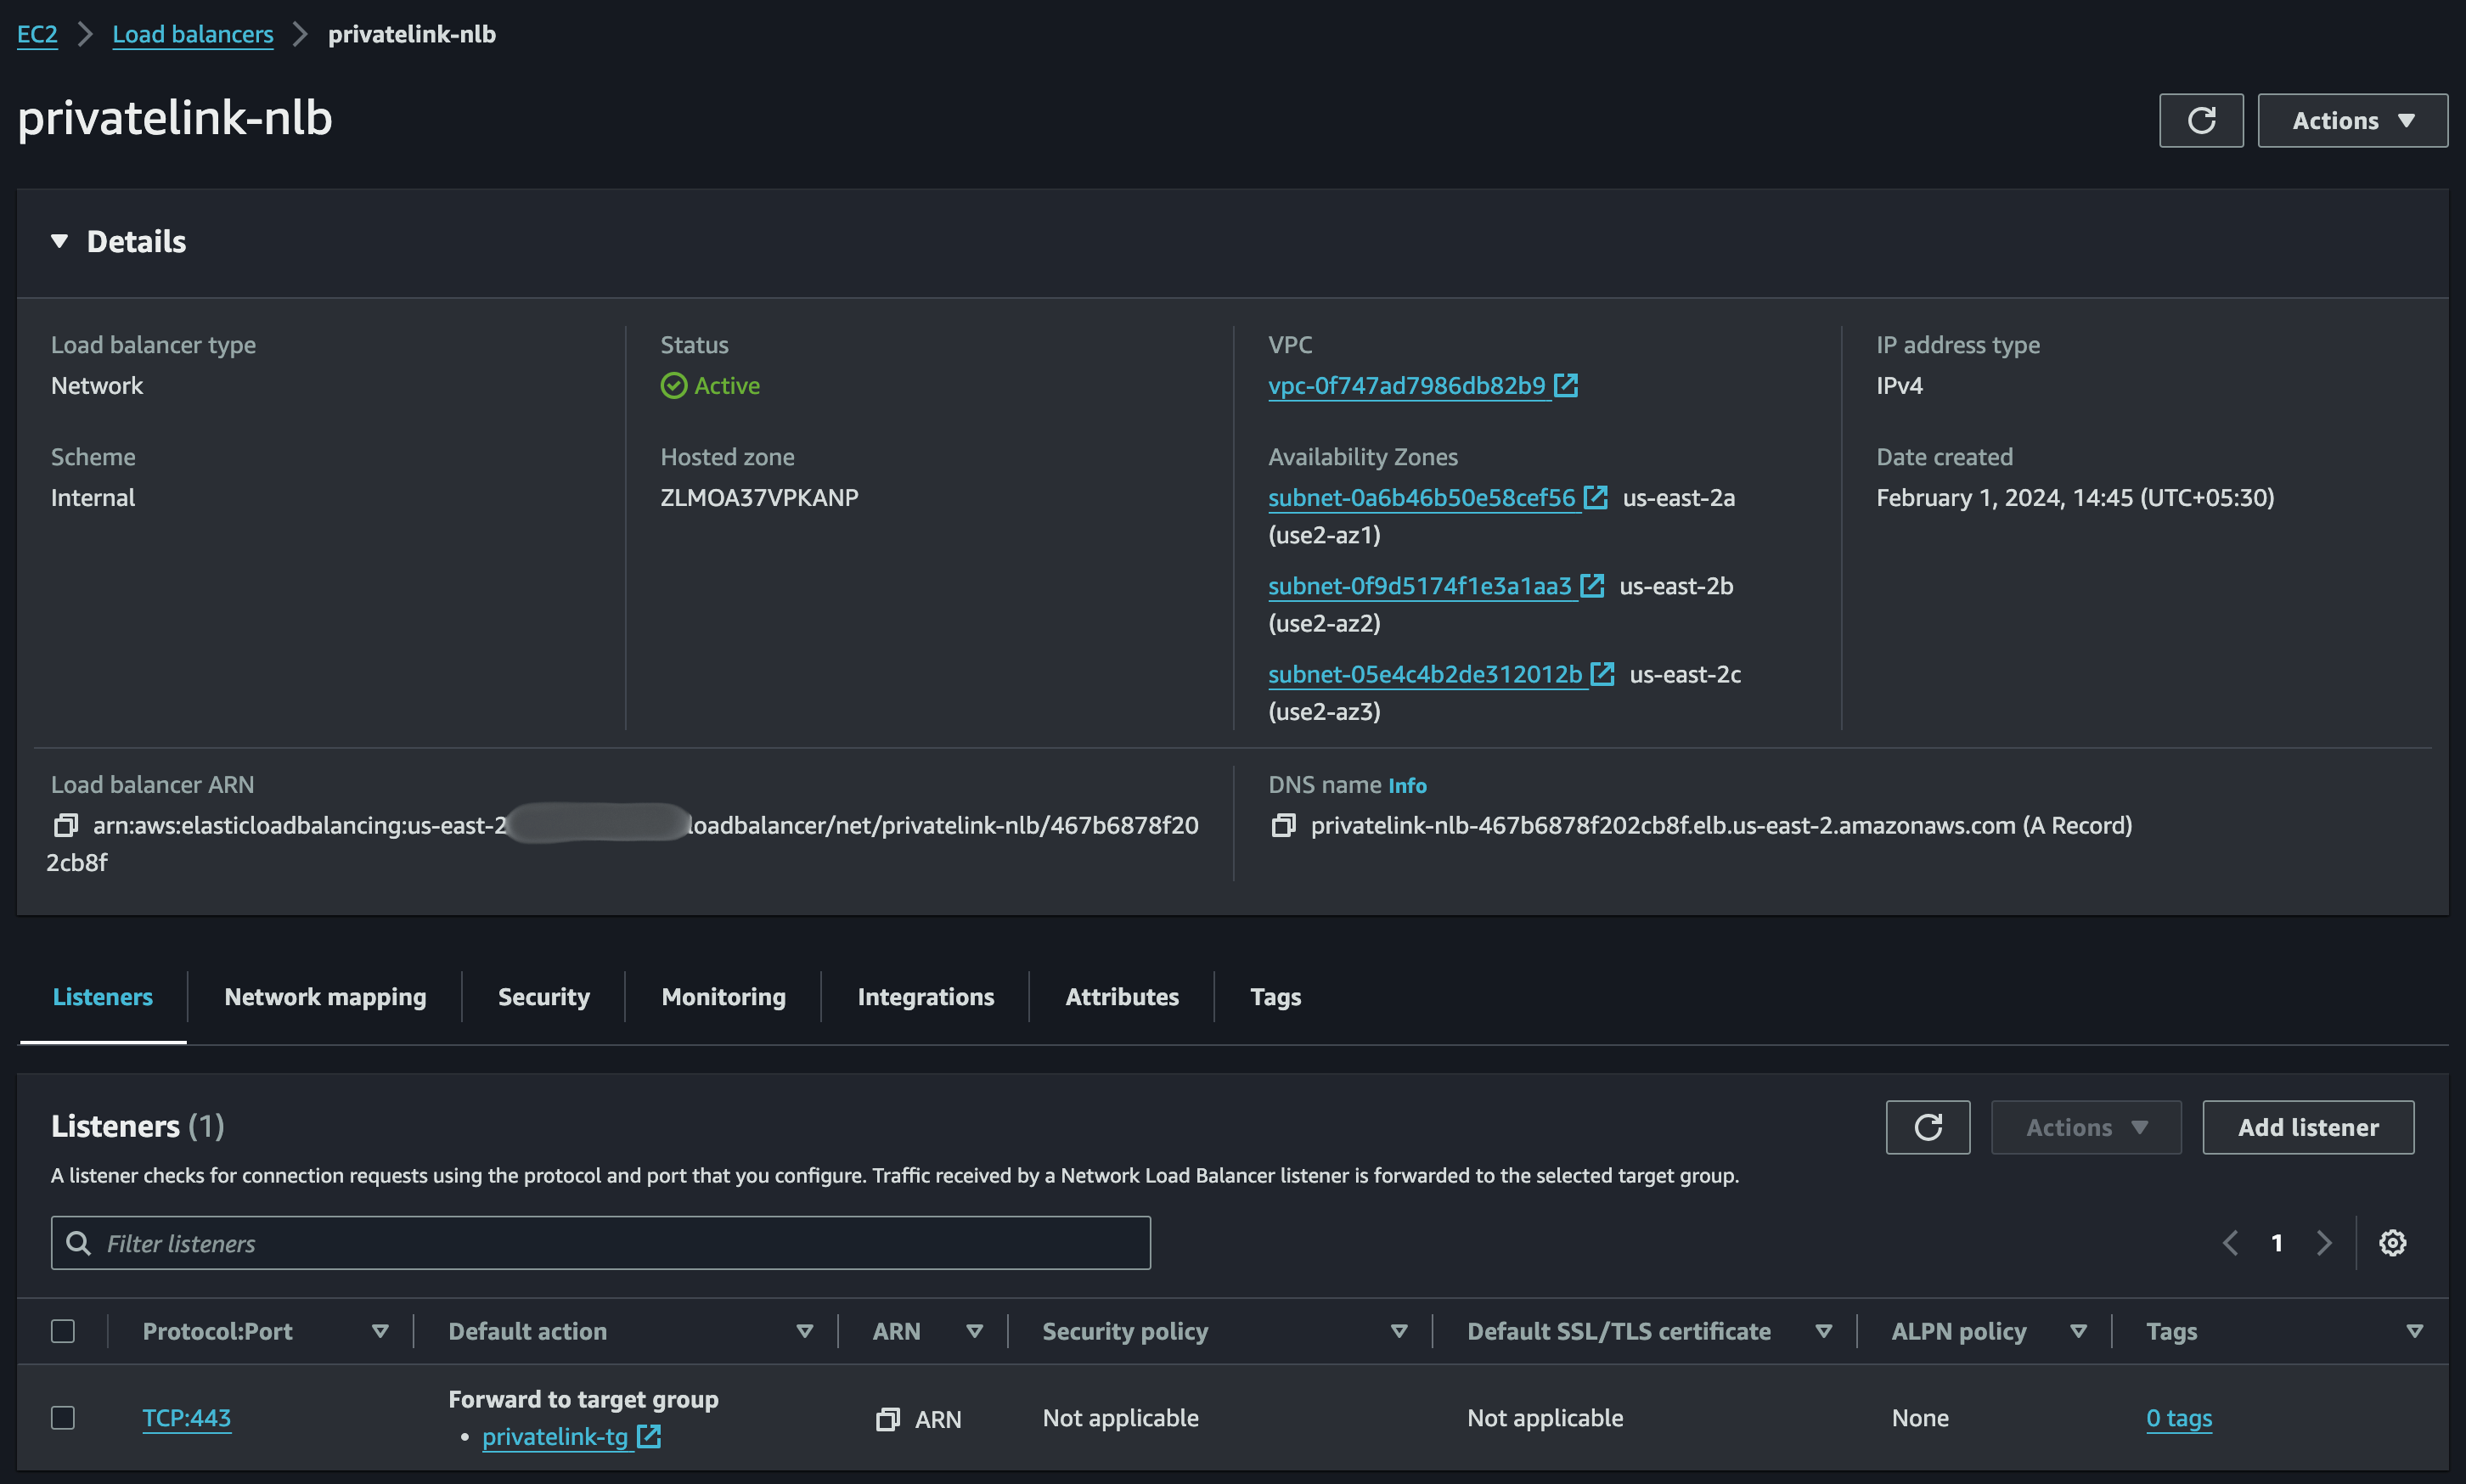Open the Monitoring tab
2466x1484 pixels.
click(723, 997)
